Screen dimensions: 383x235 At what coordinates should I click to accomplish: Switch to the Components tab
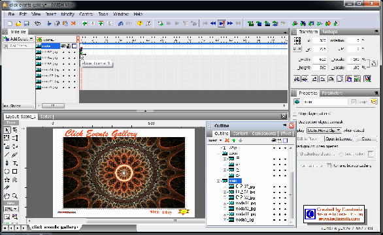click(264, 133)
